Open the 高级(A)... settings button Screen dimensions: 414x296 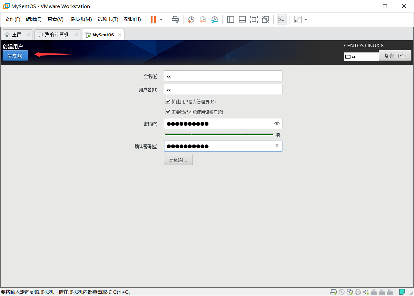click(178, 160)
